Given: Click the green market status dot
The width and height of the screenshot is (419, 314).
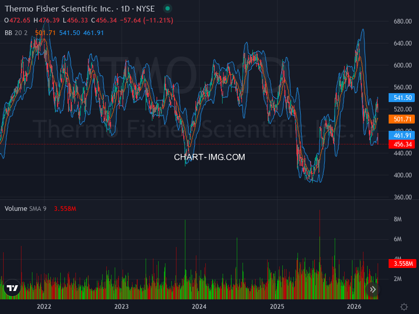Looking at the screenshot, I should [x=168, y=8].
